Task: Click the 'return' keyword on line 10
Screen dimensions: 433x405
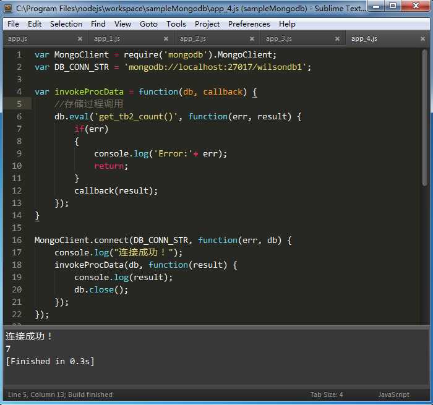Action: (x=109, y=166)
